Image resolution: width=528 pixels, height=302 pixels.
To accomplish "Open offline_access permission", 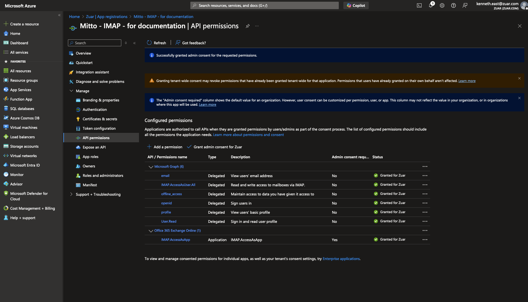I will [x=172, y=194].
